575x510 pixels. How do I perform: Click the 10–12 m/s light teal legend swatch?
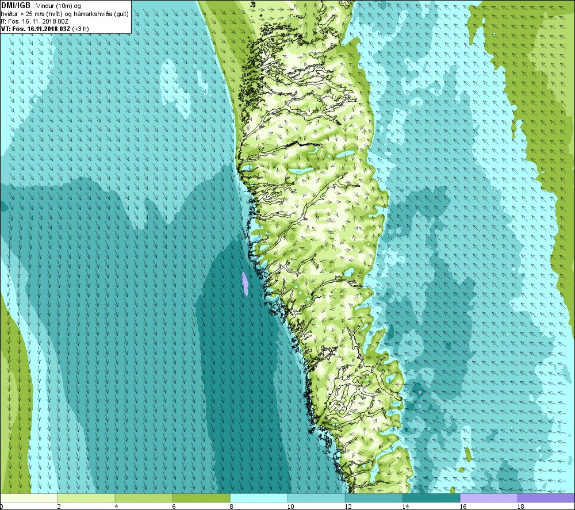316,498
